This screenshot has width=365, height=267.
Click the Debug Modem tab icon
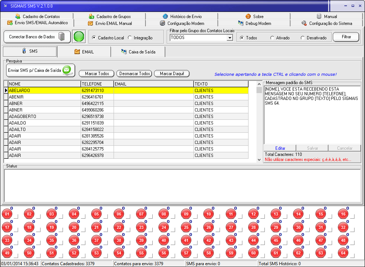tap(241, 23)
